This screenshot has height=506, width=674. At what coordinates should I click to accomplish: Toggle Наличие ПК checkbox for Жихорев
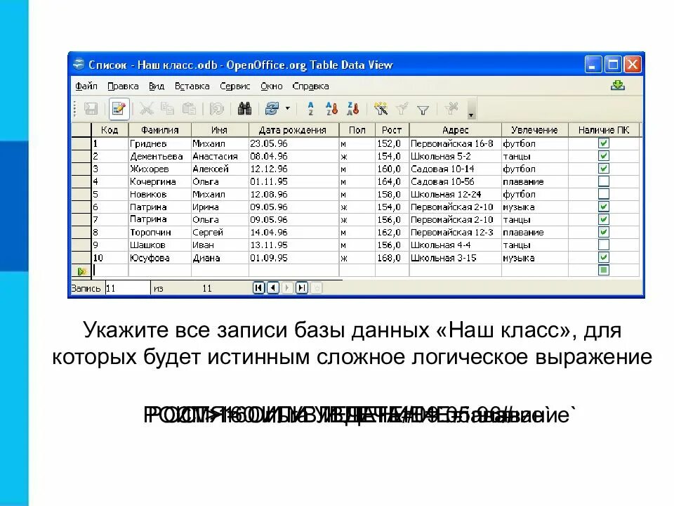pos(604,168)
